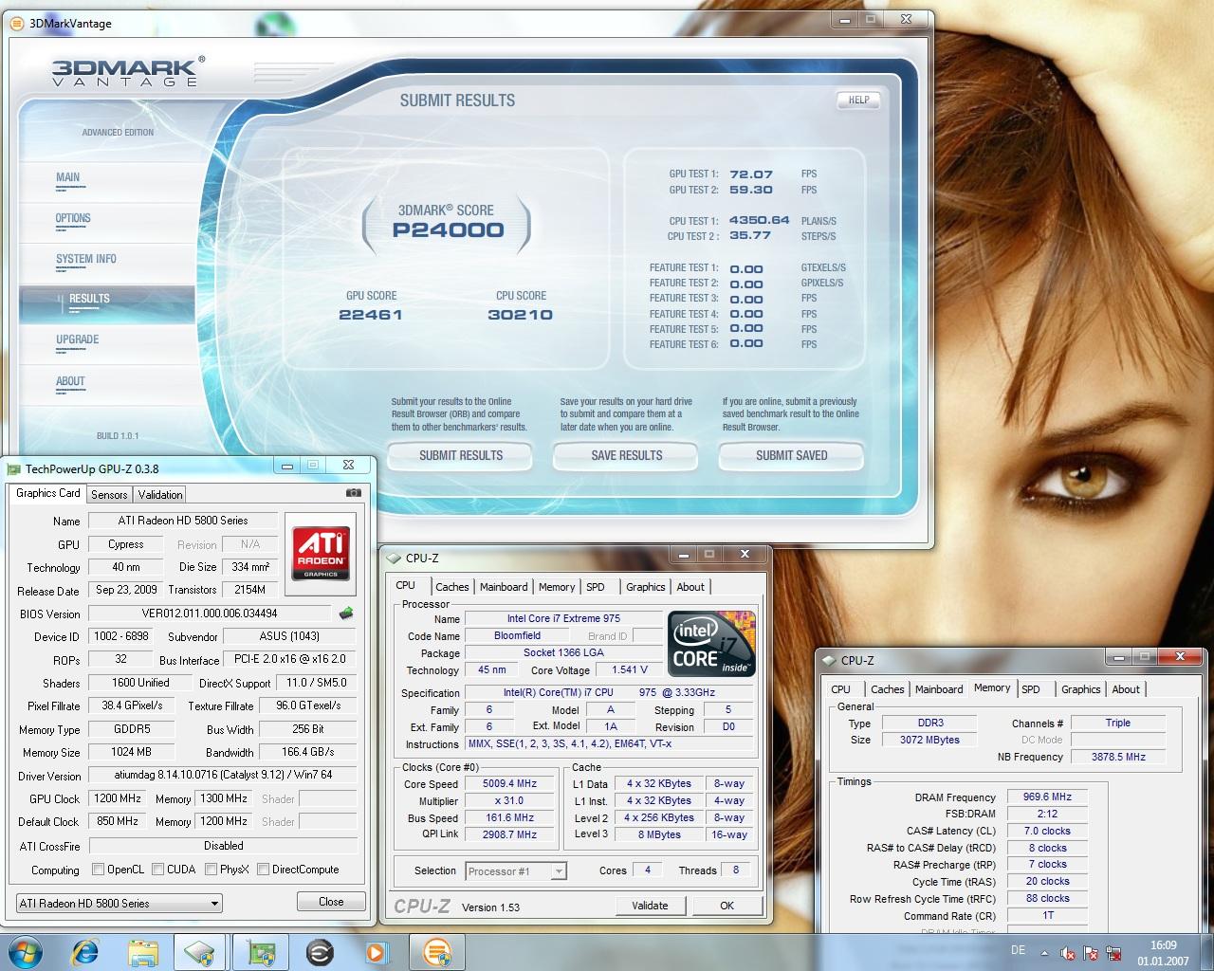
Task: Click the NB Frequency value 3878.5 MHz
Action: (x=1118, y=757)
